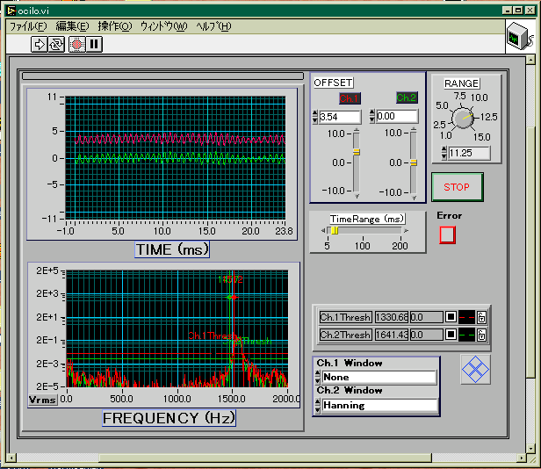Click the Ch.1Thresh cursor lock icon
This screenshot has height=469, width=541.
point(482,317)
